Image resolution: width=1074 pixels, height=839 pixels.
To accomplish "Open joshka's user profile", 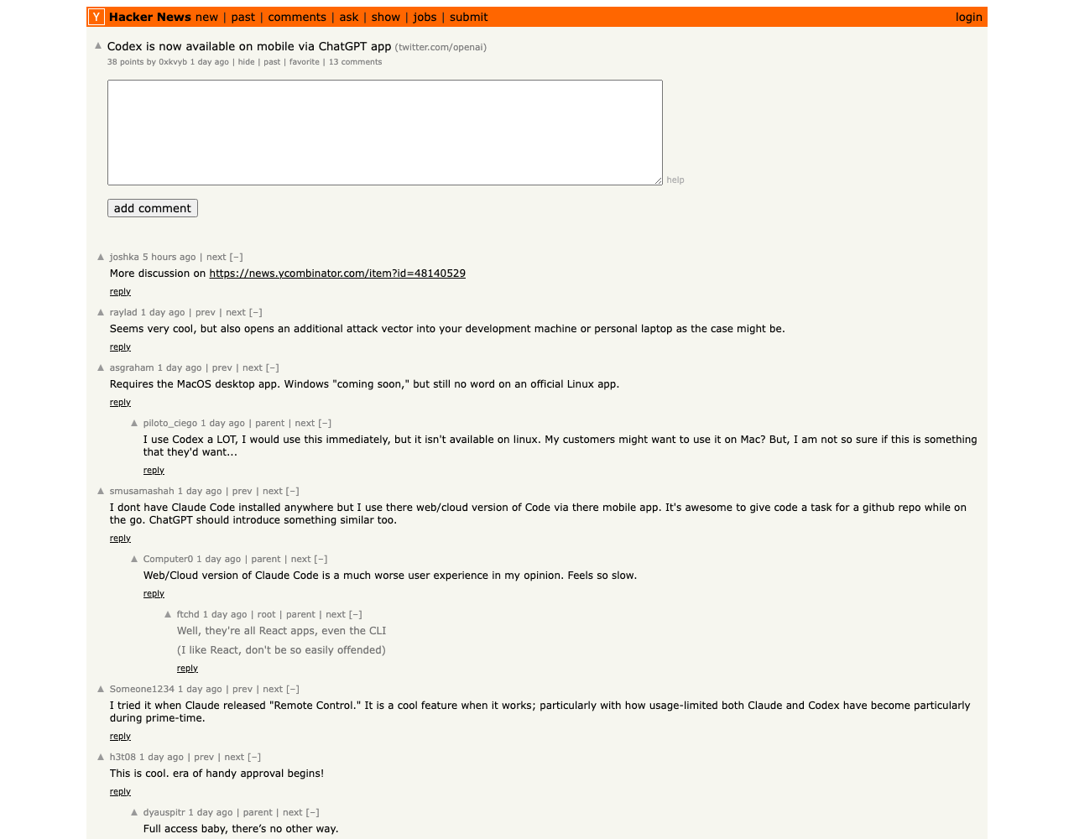I will point(124,257).
